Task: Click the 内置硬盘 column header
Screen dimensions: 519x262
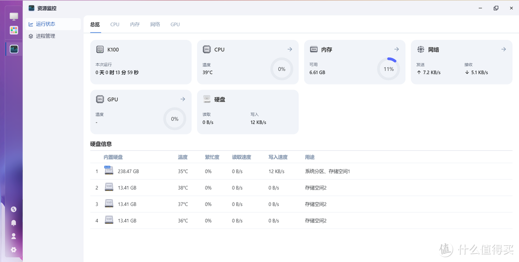Action: (113, 158)
